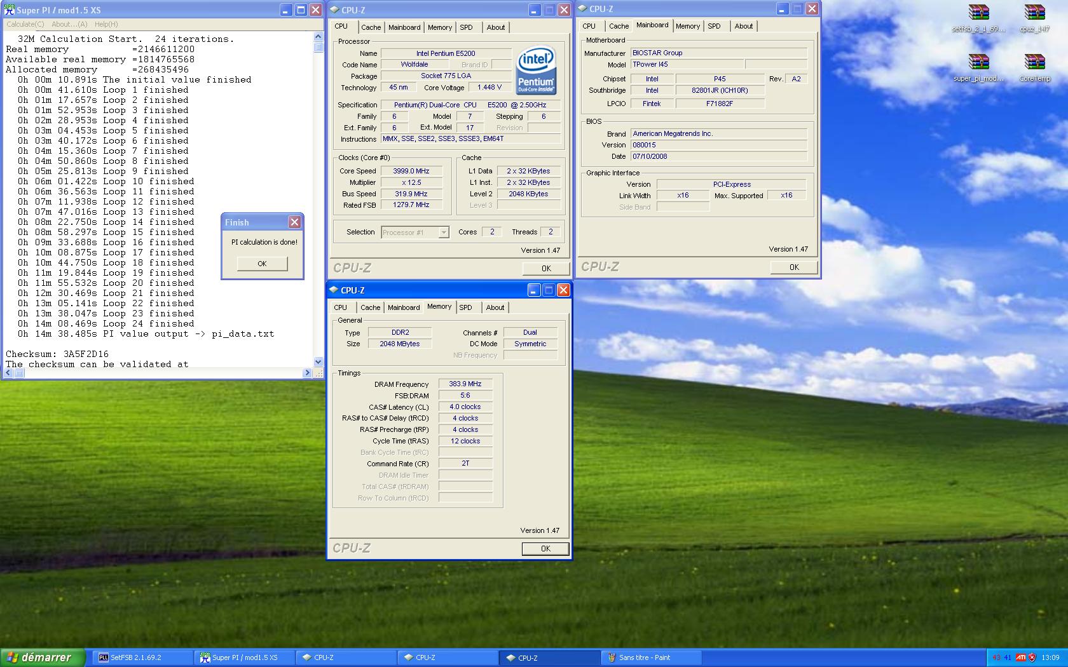Click OK in the CPU-Z CPU window
Image resolution: width=1068 pixels, height=667 pixels.
(546, 268)
